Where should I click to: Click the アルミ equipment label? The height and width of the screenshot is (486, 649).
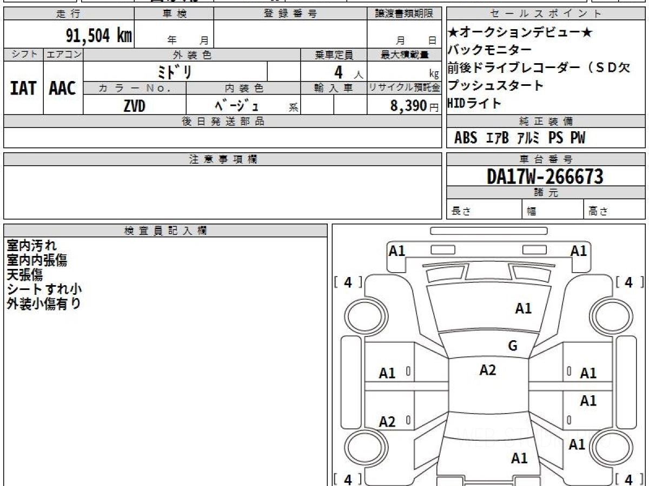pyautogui.click(x=528, y=138)
